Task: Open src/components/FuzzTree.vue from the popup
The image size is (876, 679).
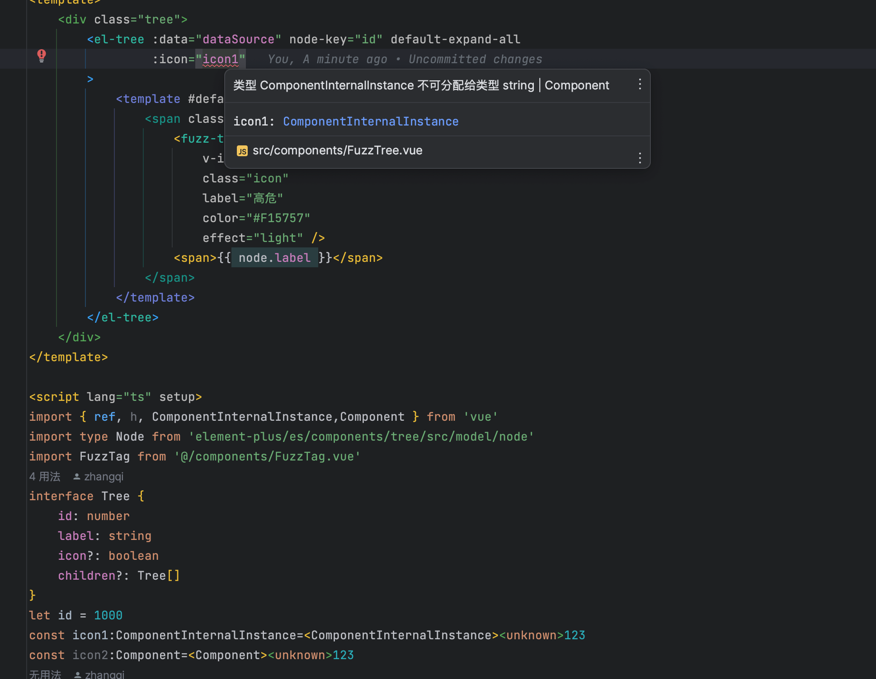Action: [337, 150]
